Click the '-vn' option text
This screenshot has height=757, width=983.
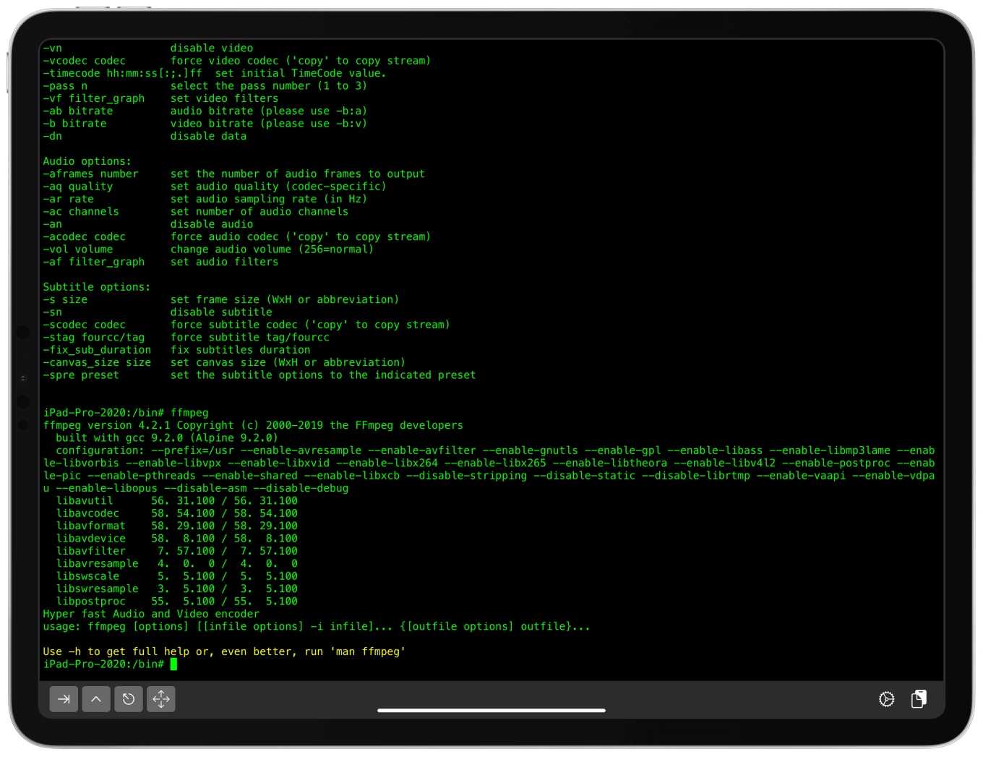52,48
